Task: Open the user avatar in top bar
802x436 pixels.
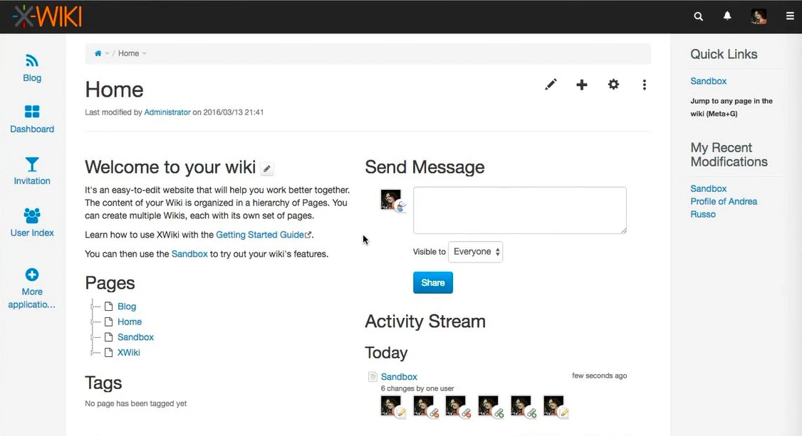Action: tap(759, 16)
